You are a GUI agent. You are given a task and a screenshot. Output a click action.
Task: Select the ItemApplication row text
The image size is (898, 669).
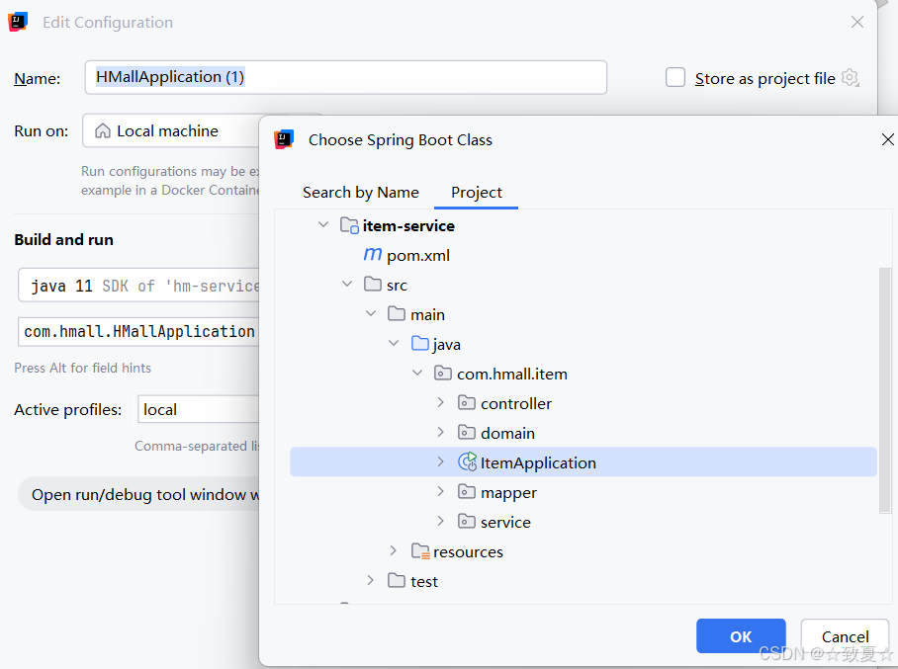[538, 462]
